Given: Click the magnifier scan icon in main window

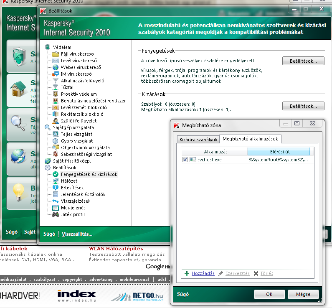Looking at the screenshot, I should click(18, 123).
